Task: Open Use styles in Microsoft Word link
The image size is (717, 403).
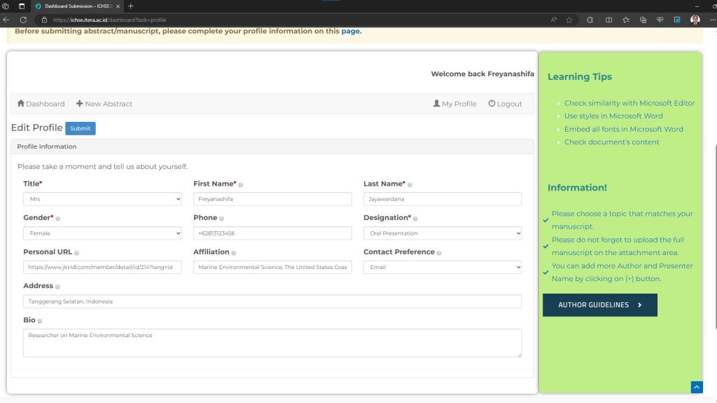Action: (x=613, y=116)
